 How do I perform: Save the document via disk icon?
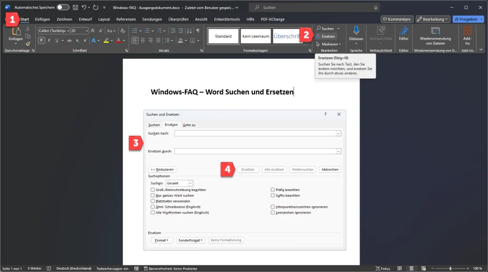click(75, 7)
